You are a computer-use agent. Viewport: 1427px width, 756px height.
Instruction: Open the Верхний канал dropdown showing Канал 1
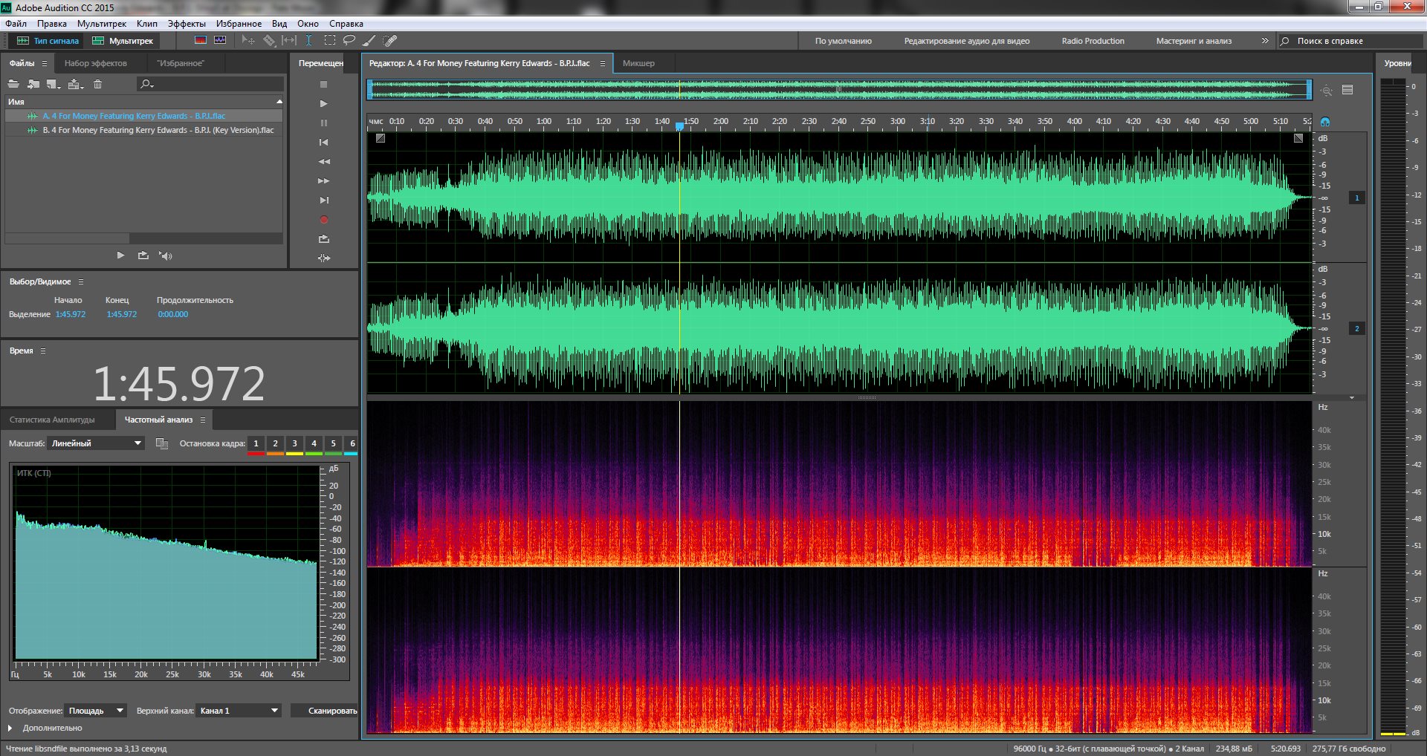pyautogui.click(x=239, y=711)
